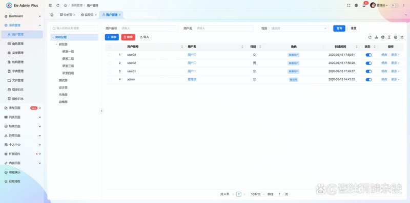Expand the 列表页面 menu group

click(22, 117)
